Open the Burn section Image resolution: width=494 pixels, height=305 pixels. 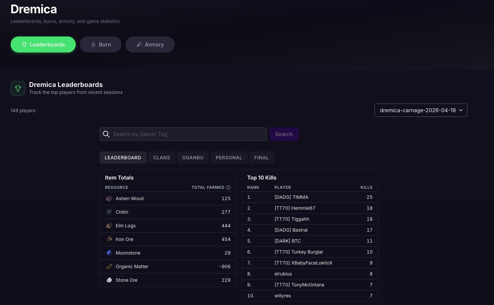[101, 44]
